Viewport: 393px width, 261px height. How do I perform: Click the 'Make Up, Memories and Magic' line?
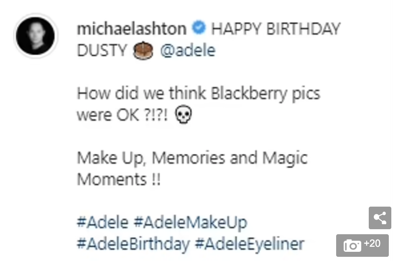pyautogui.click(x=192, y=159)
